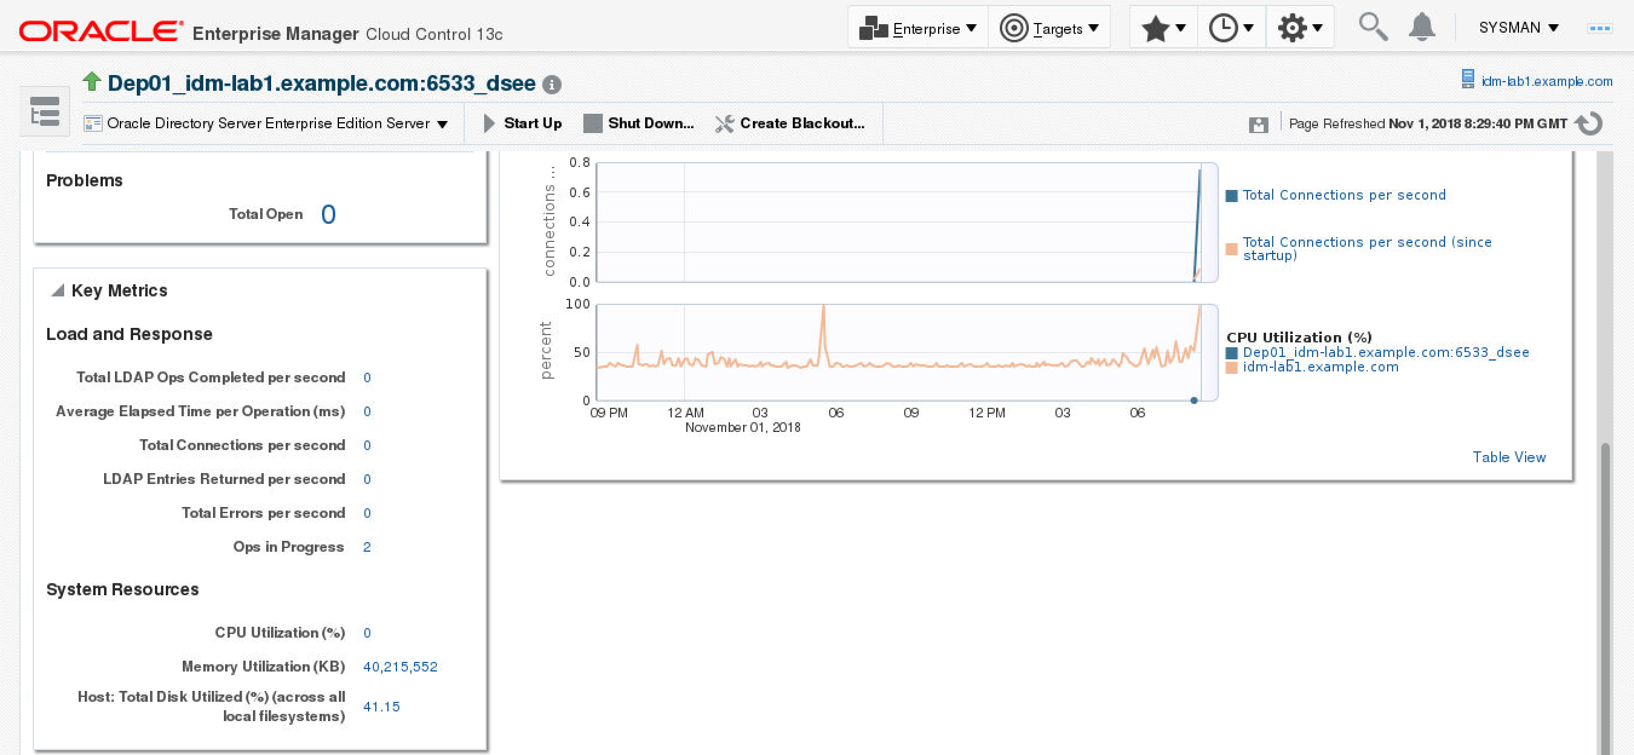Click the search magnifier icon

coord(1372,27)
